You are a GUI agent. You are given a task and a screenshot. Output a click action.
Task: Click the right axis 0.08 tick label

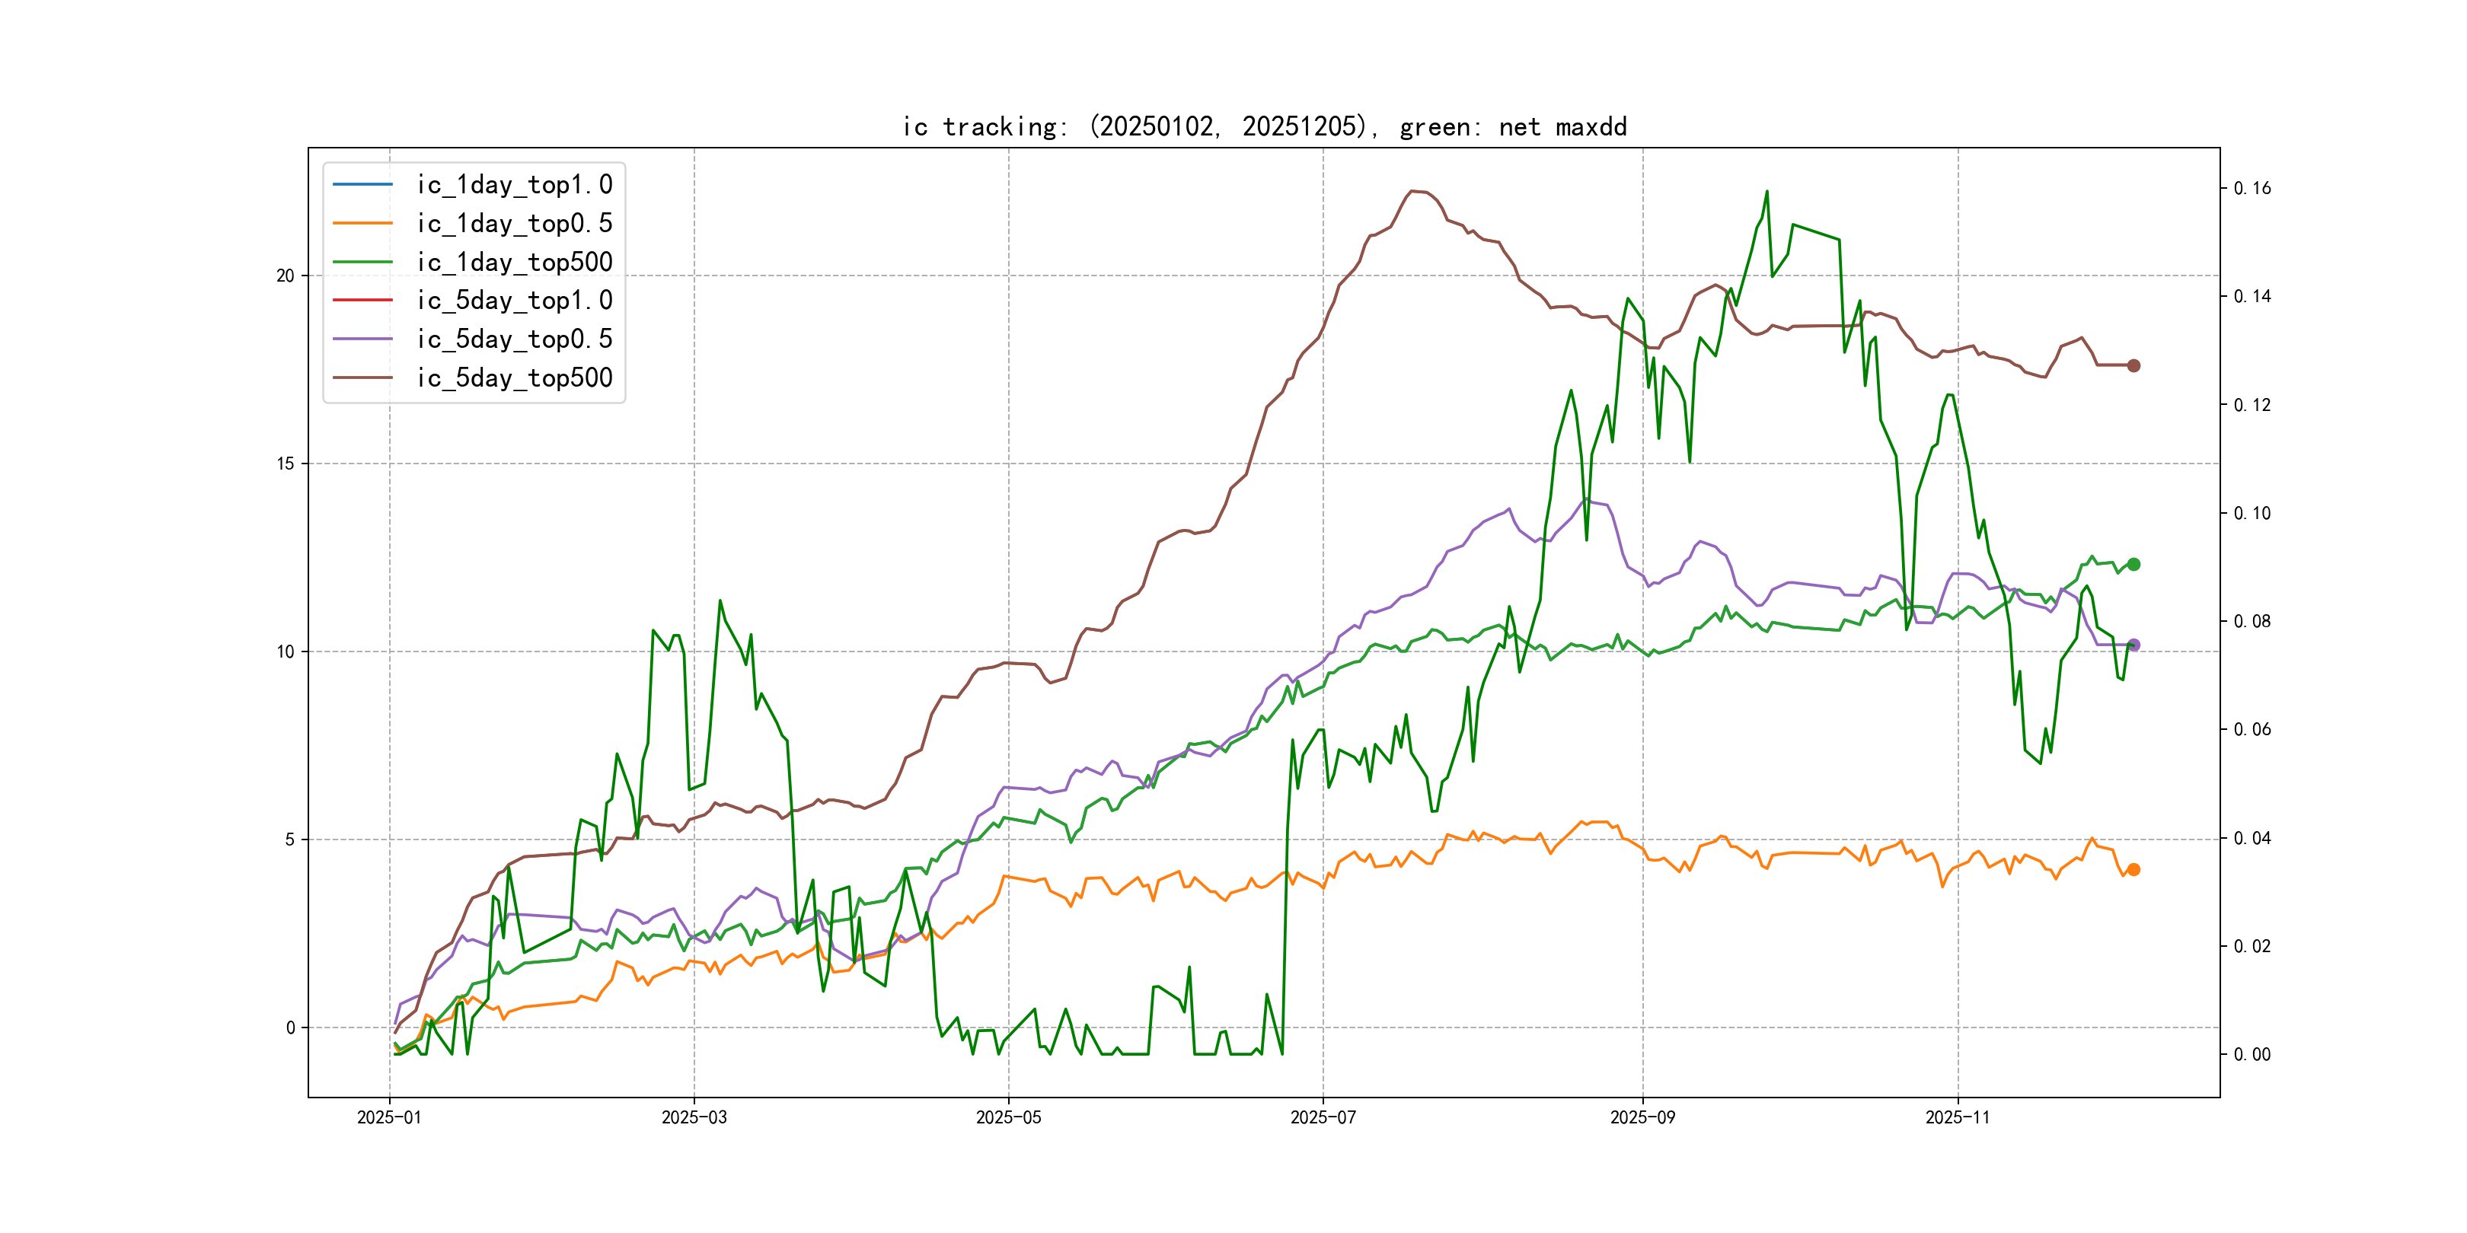tap(2252, 623)
